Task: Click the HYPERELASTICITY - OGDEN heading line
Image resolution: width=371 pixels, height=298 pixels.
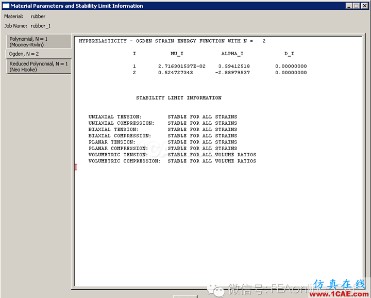Action: [x=172, y=41]
